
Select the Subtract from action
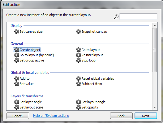pyautogui.click(x=89, y=84)
